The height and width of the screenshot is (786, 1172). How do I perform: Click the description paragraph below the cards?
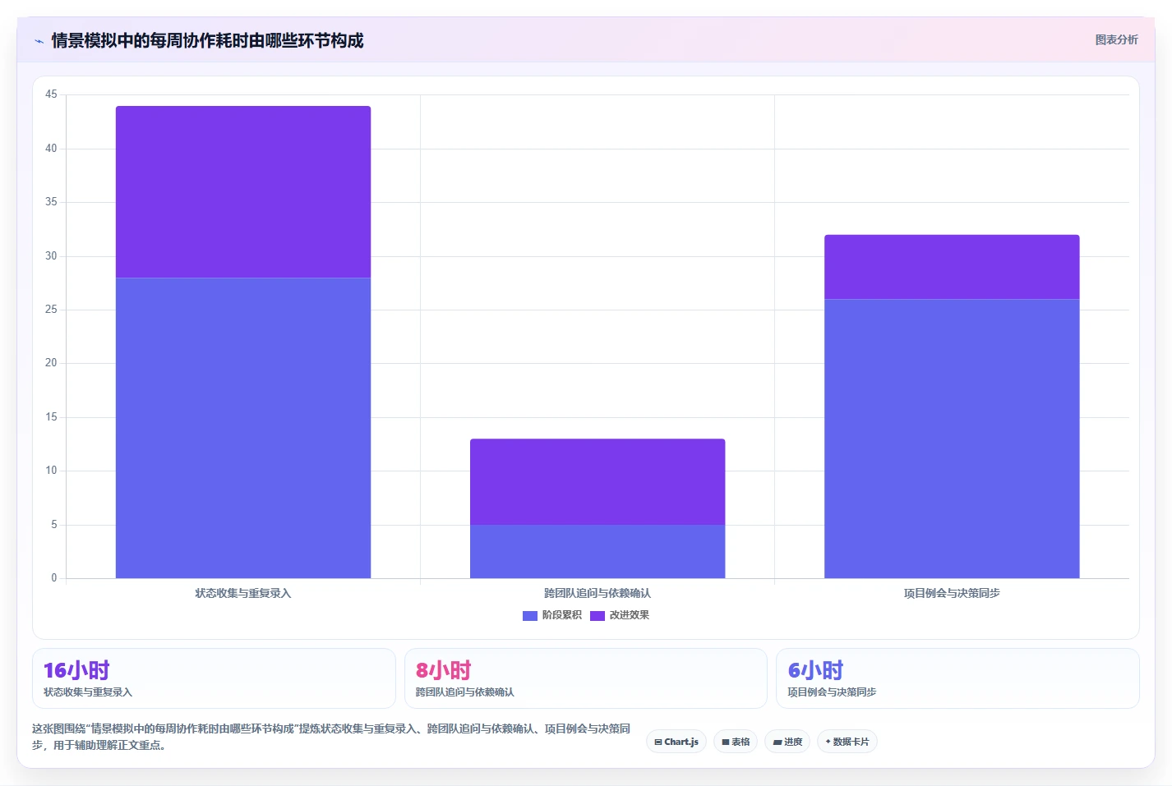(331, 737)
